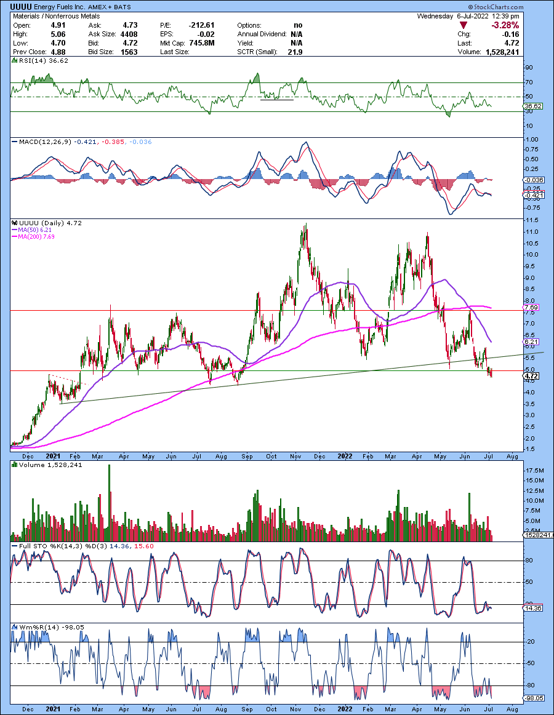The height and width of the screenshot is (715, 554).
Task: Click the Volume panel legend label
Action: point(50,465)
